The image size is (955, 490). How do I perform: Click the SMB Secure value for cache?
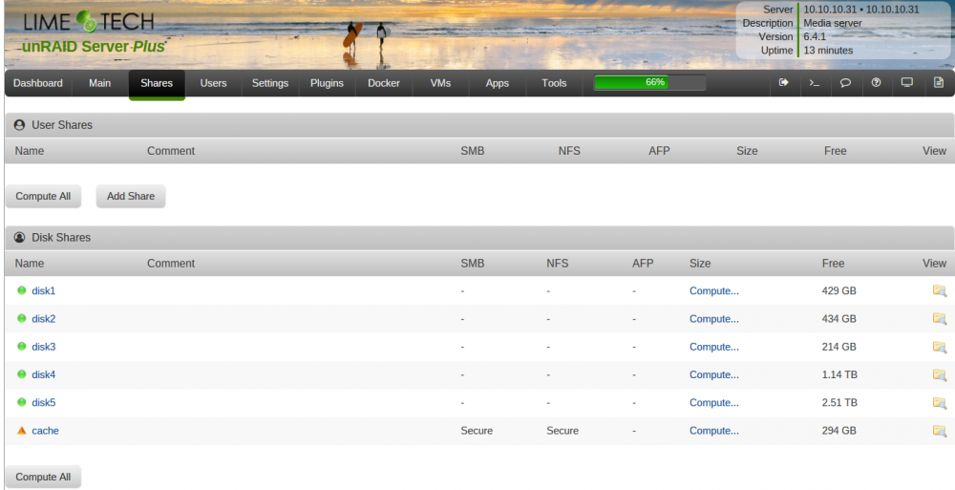(x=477, y=431)
